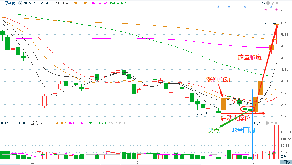The image size is (292, 165).
Task: Select the volume MA1:798605 readout
Action: pyautogui.click(x=78, y=123)
